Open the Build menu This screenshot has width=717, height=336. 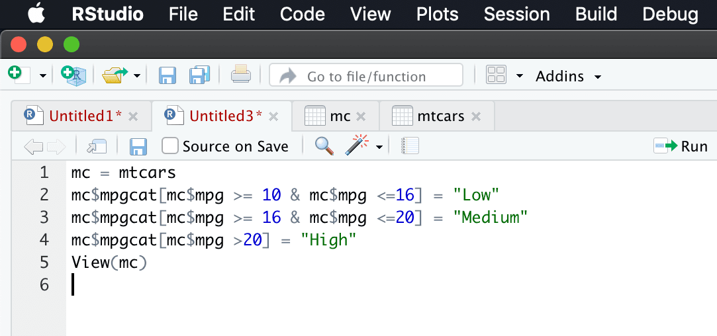coord(597,14)
